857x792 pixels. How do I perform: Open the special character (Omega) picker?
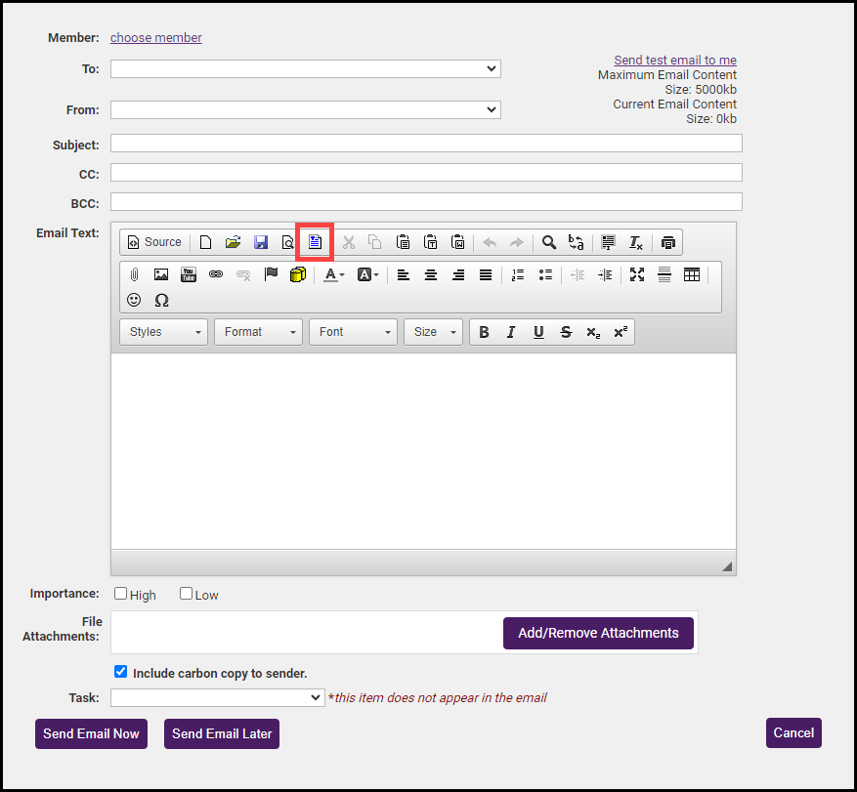pyautogui.click(x=162, y=300)
